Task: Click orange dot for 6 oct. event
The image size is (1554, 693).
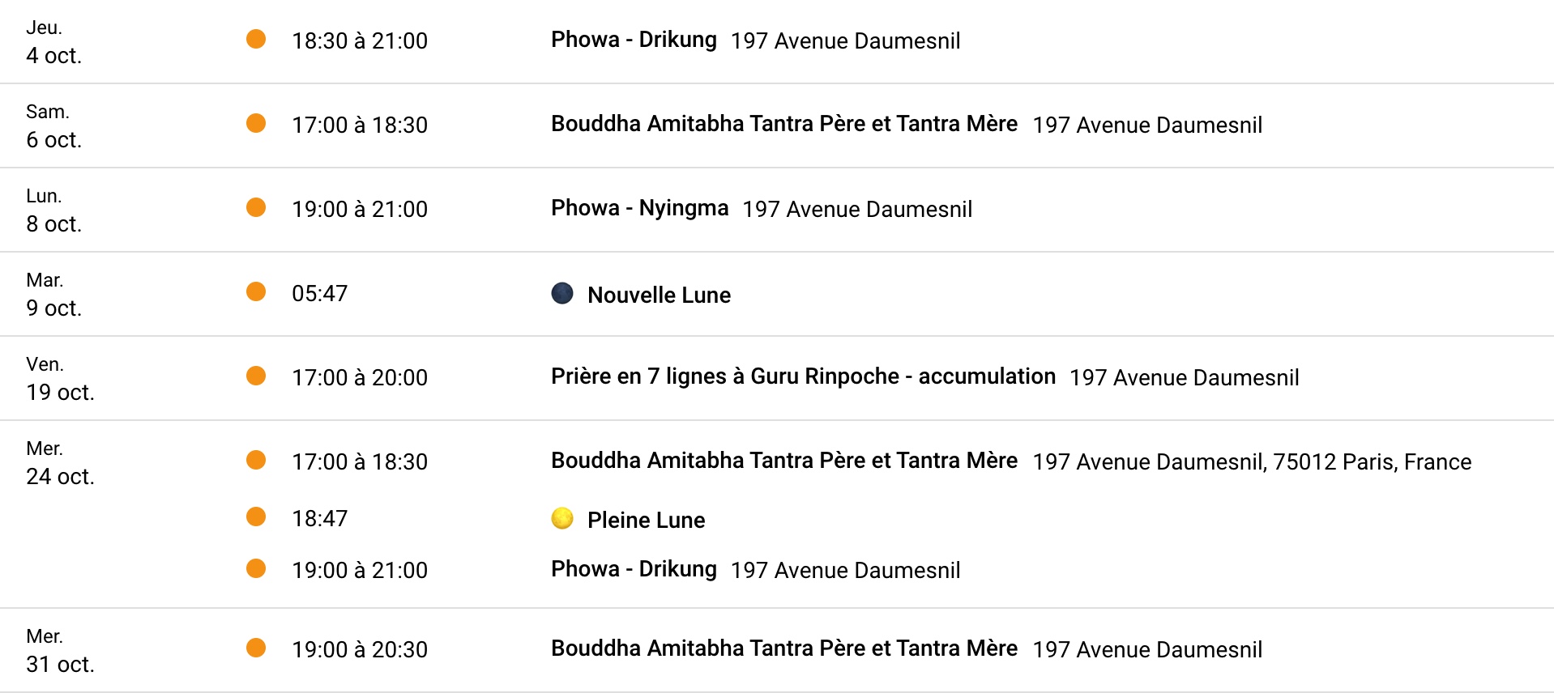Action: (256, 123)
